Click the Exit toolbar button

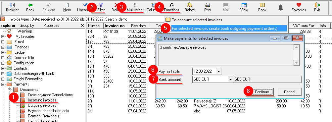317,7
